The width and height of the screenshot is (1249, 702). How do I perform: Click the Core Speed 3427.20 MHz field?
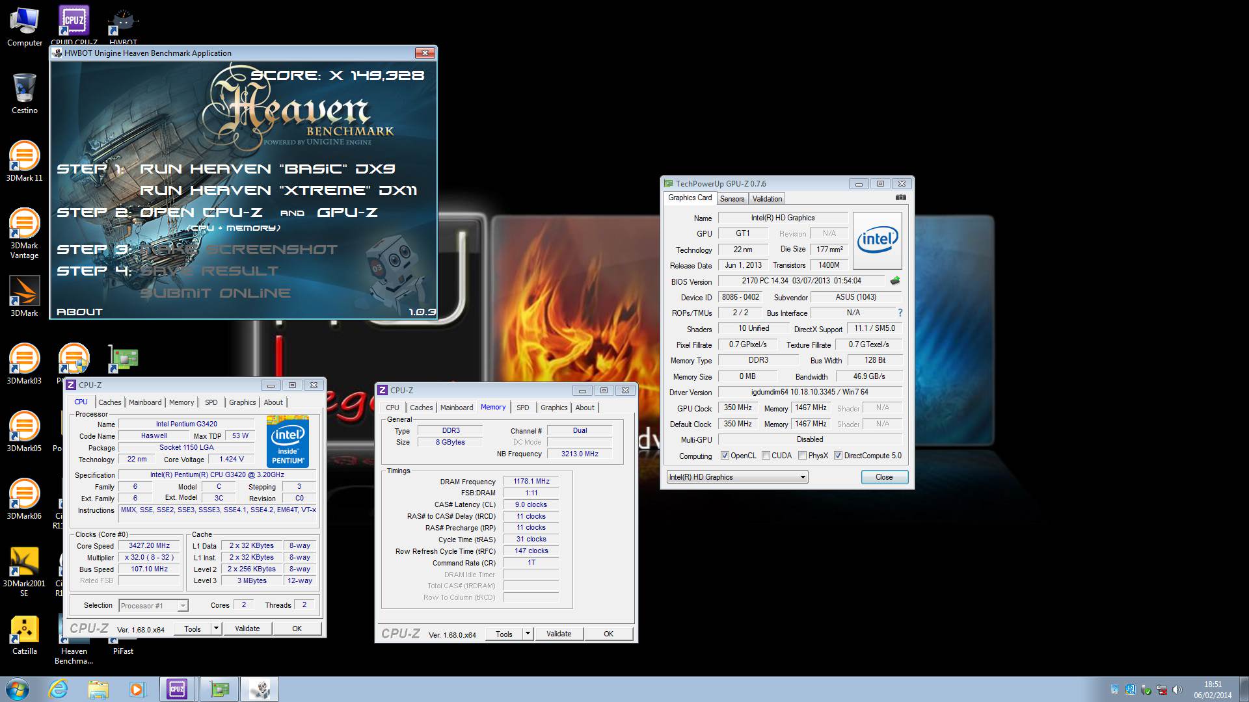(x=149, y=546)
